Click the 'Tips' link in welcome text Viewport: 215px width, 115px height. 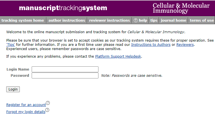pos(11,45)
